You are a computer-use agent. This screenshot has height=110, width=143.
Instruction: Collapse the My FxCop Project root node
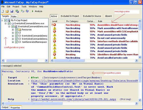(2, 20)
